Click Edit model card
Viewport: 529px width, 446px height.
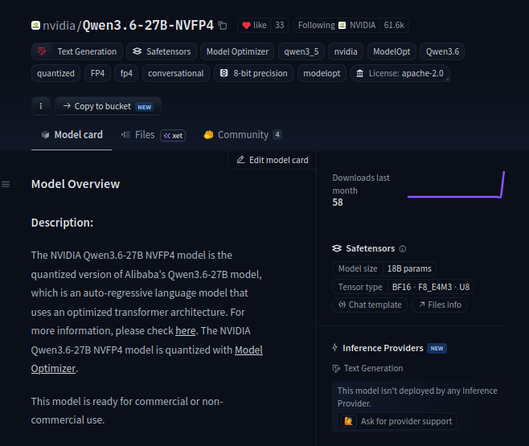pyautogui.click(x=273, y=160)
